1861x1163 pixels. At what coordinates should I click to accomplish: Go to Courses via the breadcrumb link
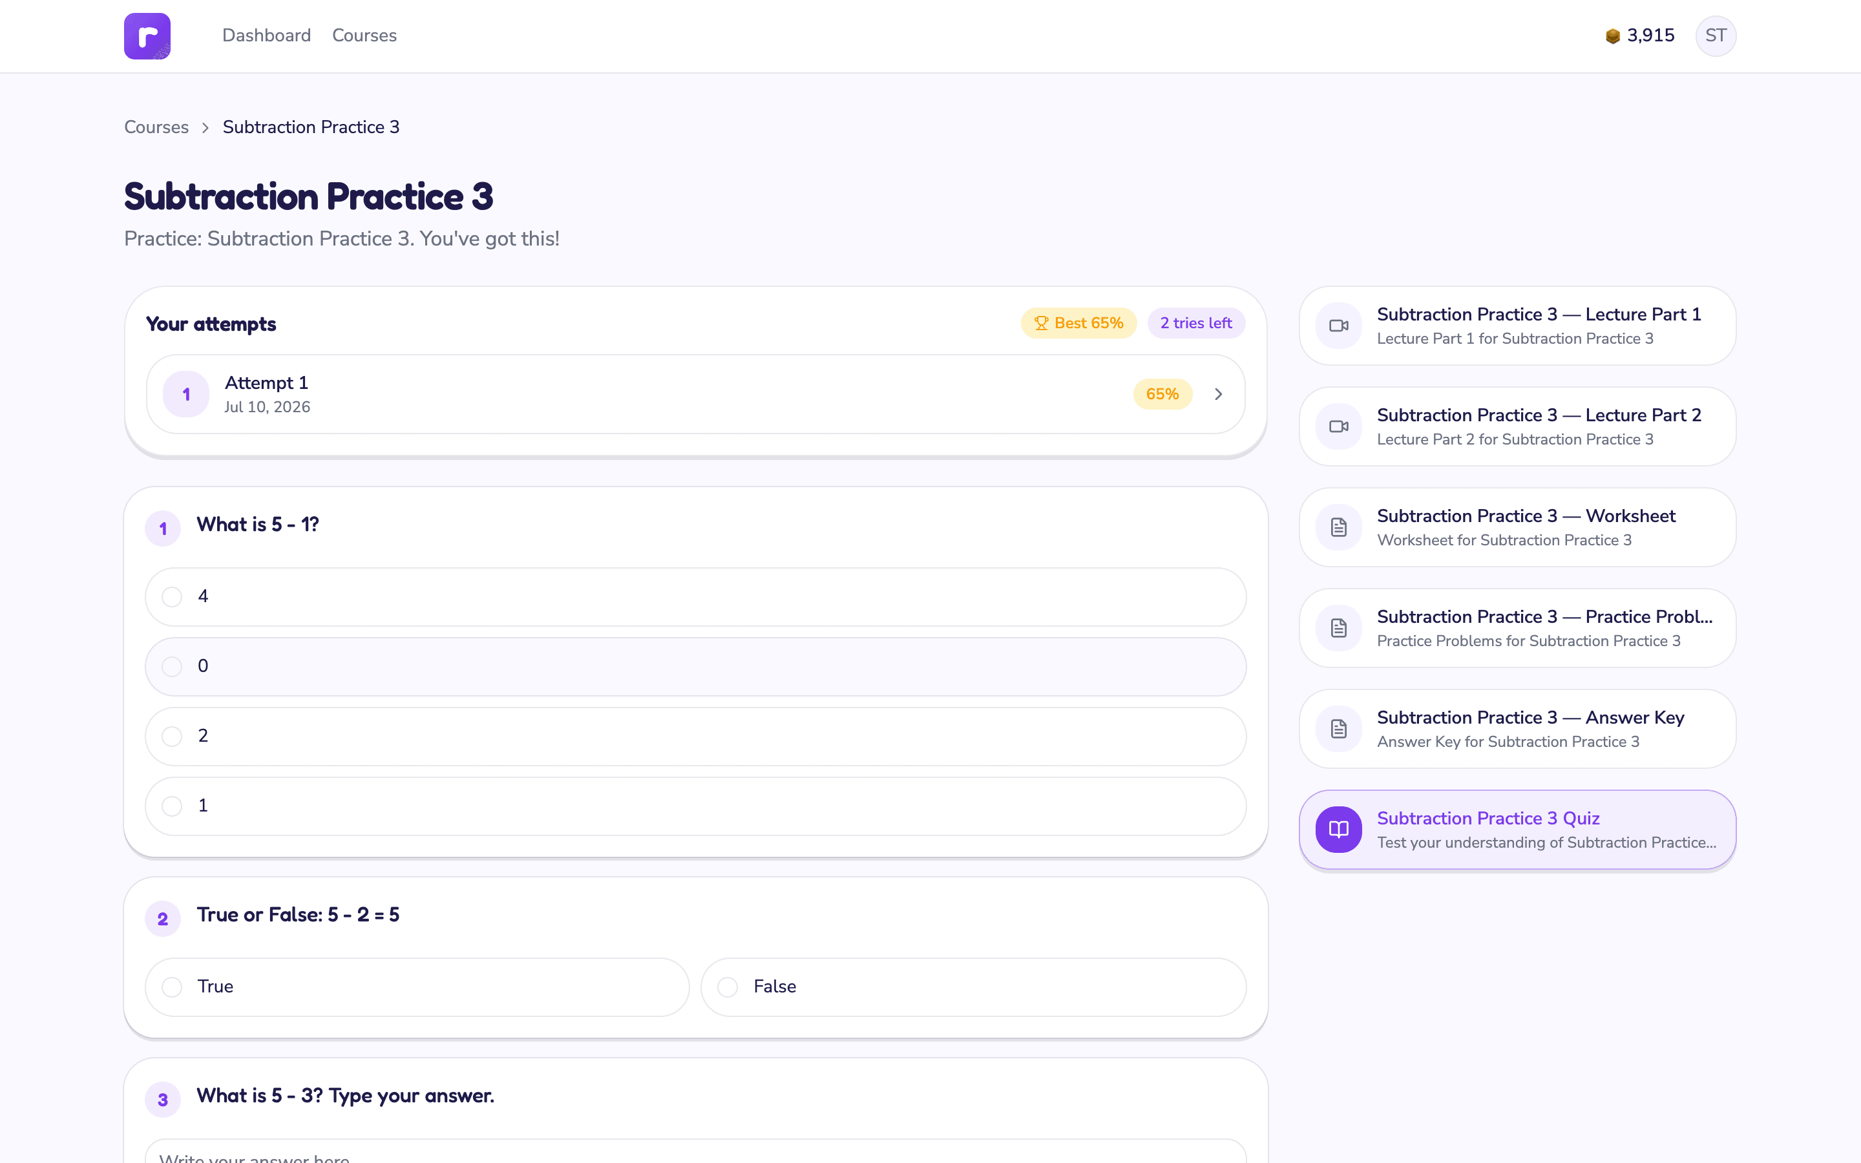click(156, 127)
